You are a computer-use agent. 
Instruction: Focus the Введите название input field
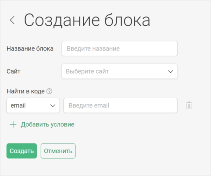[120, 48]
